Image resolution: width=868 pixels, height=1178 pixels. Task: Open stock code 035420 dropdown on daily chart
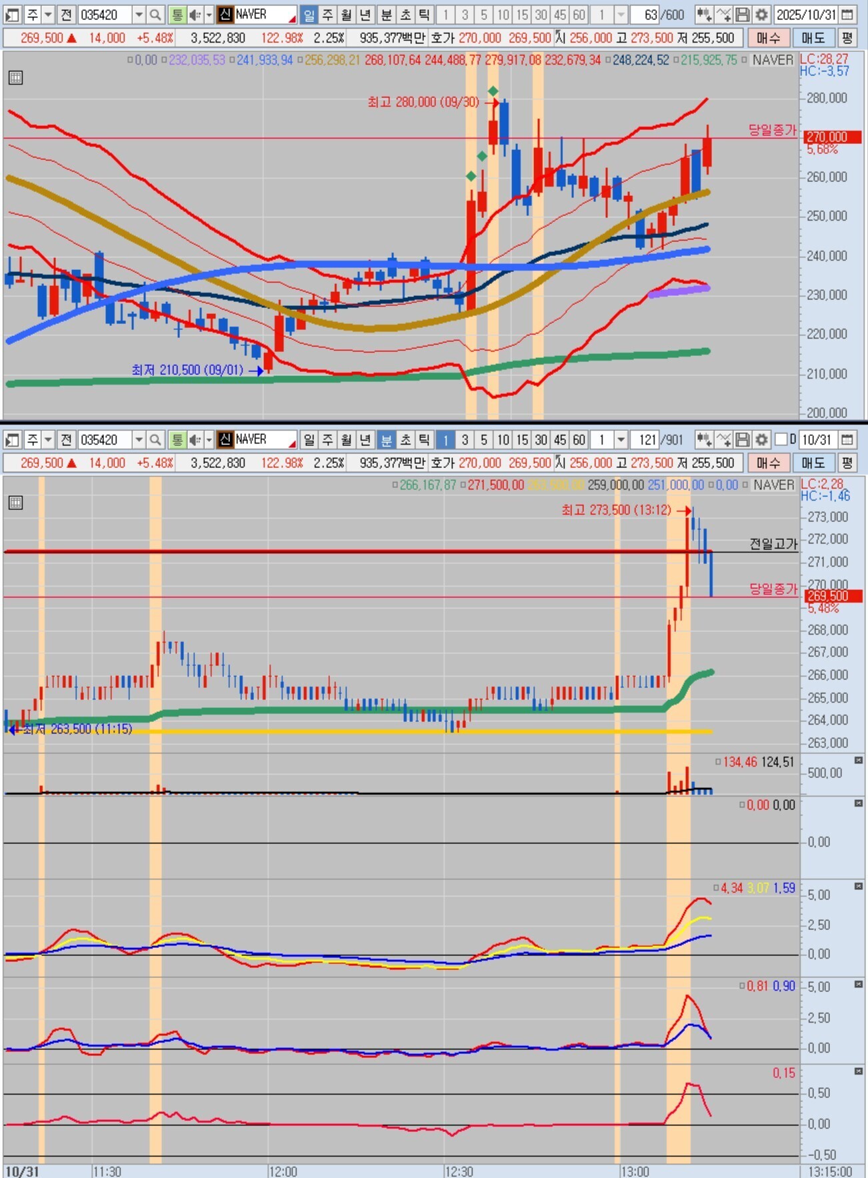(x=139, y=15)
